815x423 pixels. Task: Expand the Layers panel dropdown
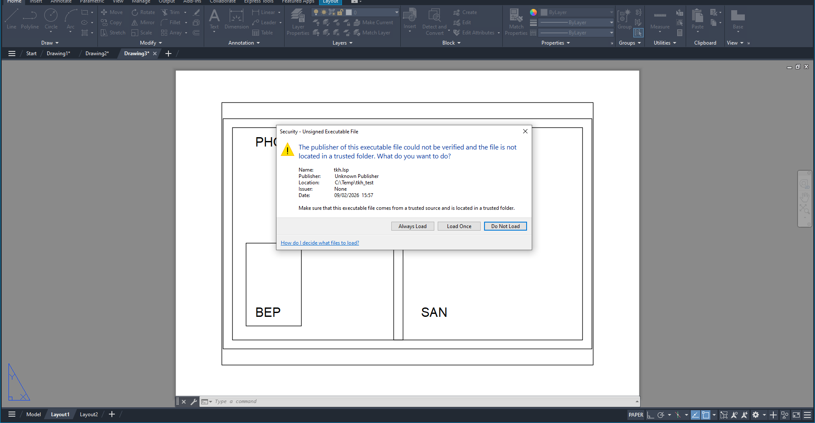coord(342,43)
